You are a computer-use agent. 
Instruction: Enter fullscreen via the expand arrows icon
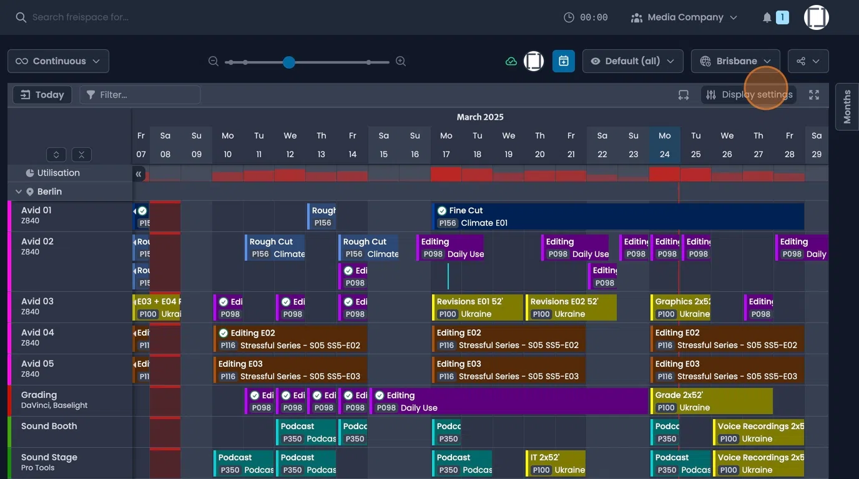813,94
